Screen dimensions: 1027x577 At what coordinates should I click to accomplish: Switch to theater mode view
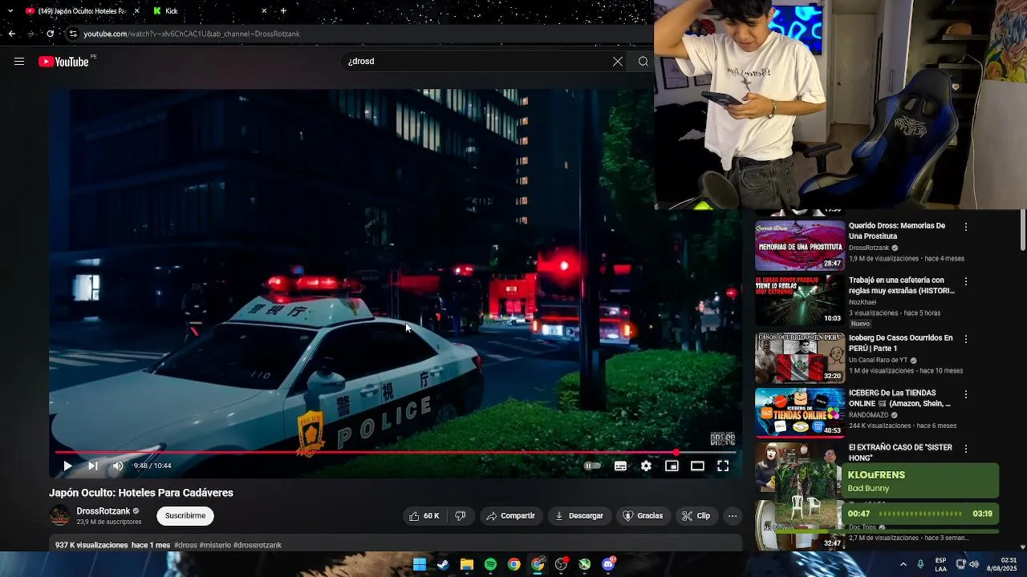click(x=697, y=466)
